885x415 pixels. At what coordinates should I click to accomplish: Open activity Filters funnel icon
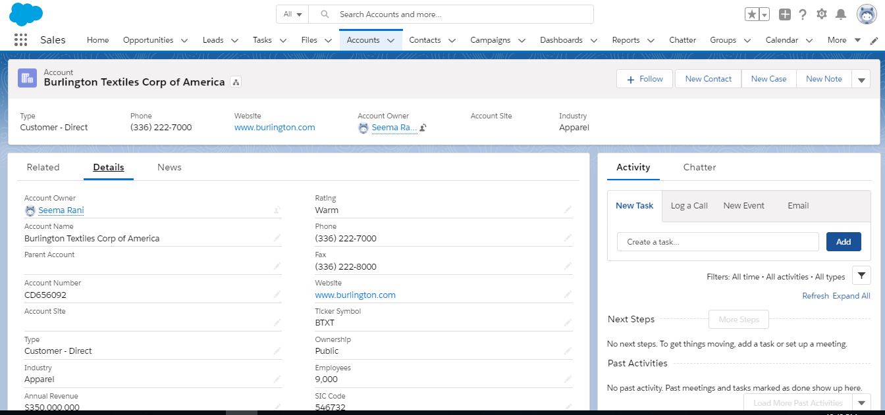pyautogui.click(x=861, y=275)
